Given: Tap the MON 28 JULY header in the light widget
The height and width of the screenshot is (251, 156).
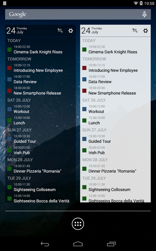Looking at the screenshot, I should (95, 160).
